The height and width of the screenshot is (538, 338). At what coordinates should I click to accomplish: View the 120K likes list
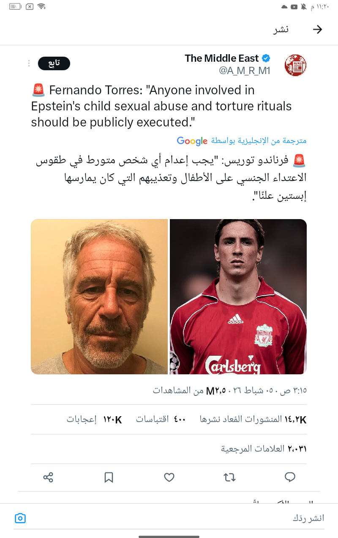coord(94,420)
